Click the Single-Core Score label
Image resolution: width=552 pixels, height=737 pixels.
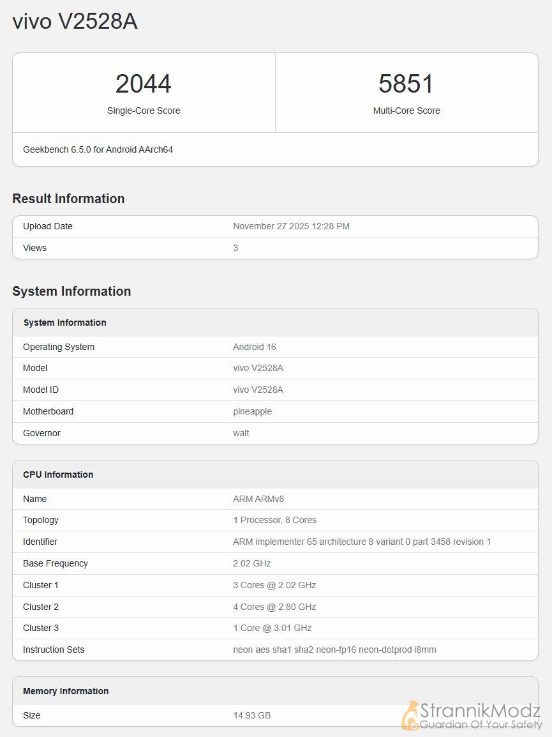coord(144,110)
